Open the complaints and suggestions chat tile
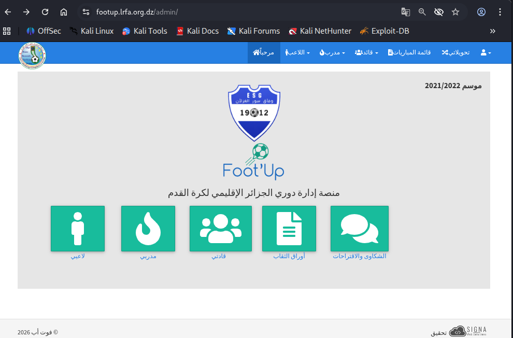This screenshot has width=513, height=338. pos(359,229)
